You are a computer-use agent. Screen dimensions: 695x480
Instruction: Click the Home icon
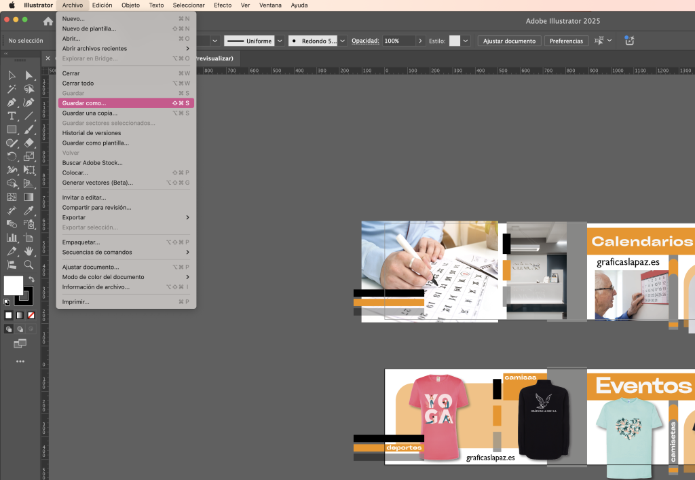48,22
